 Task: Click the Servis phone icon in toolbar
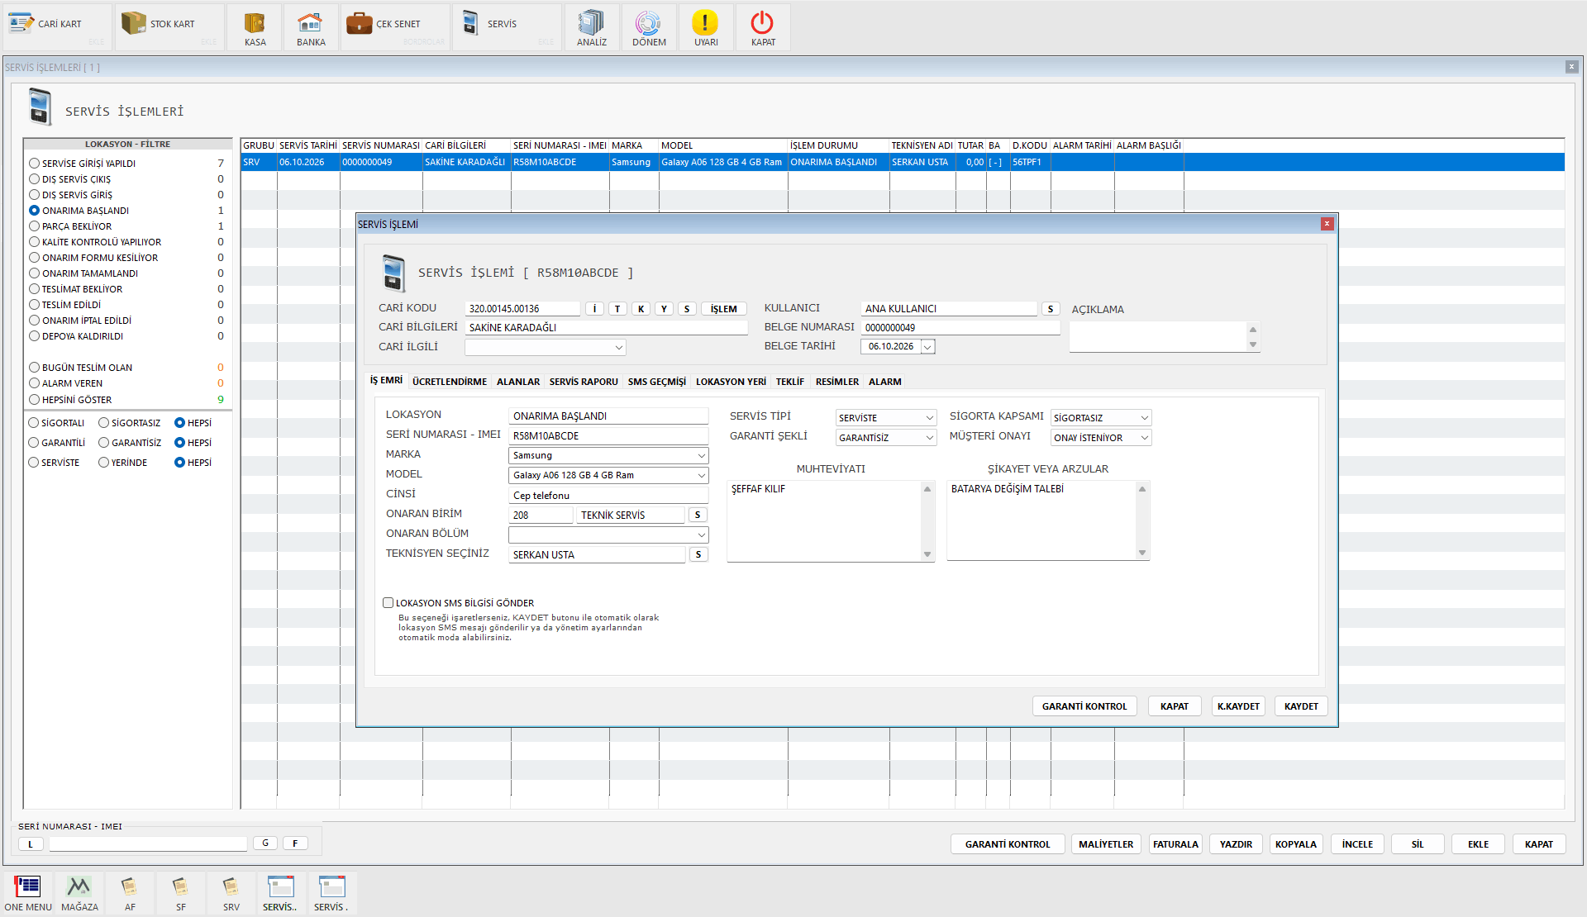coord(470,23)
